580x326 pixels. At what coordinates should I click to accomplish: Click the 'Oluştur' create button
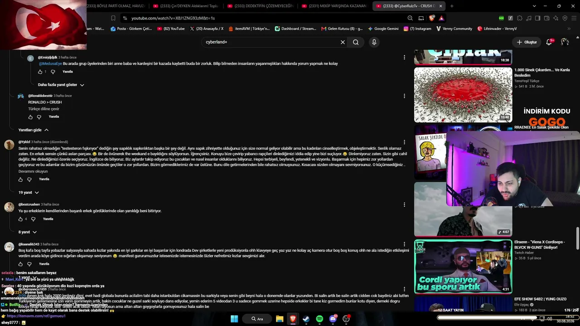(527, 42)
